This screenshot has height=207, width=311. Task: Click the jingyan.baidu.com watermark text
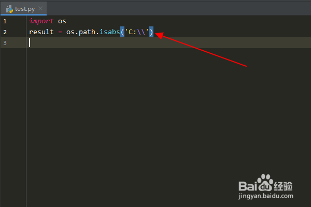[x=265, y=196]
